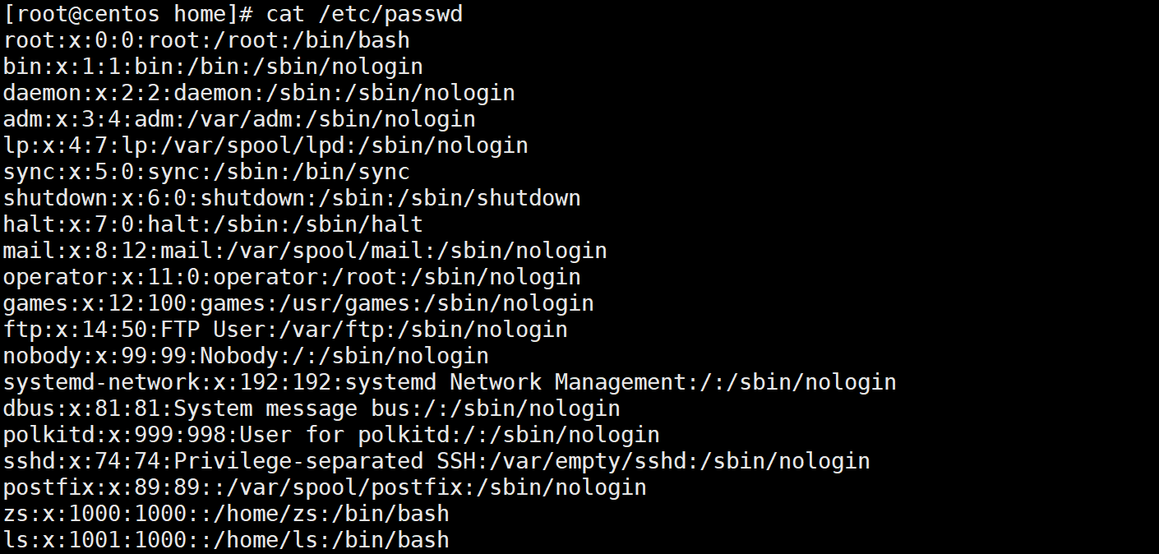The image size is (1159, 554).
Task: Click the FTP User entry line
Action: (285, 330)
